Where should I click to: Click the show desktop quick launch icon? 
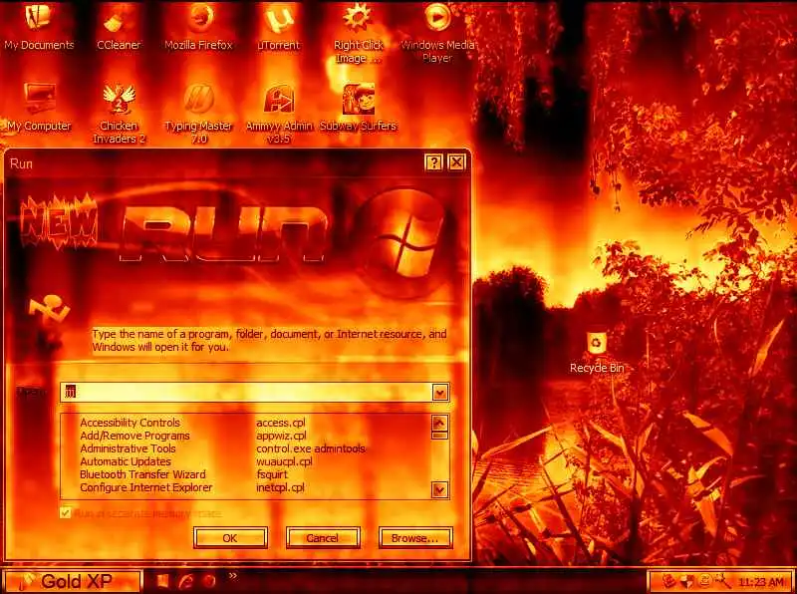162,581
